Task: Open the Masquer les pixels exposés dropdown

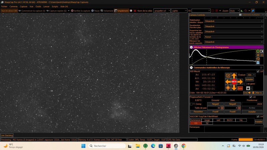Action: (234, 42)
